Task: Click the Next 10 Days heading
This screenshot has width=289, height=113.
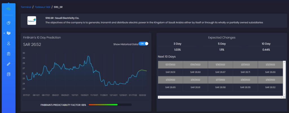Action: 167,57
